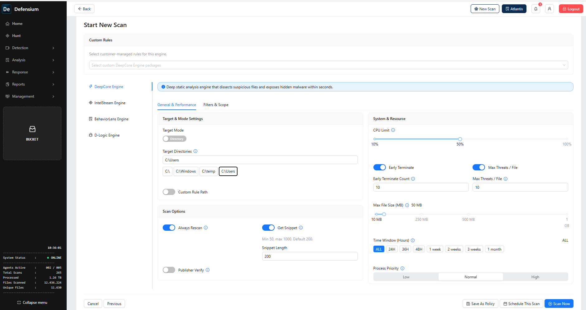The height and width of the screenshot is (310, 586).
Task: Show Always Rescan info icon
Action: pos(206,228)
